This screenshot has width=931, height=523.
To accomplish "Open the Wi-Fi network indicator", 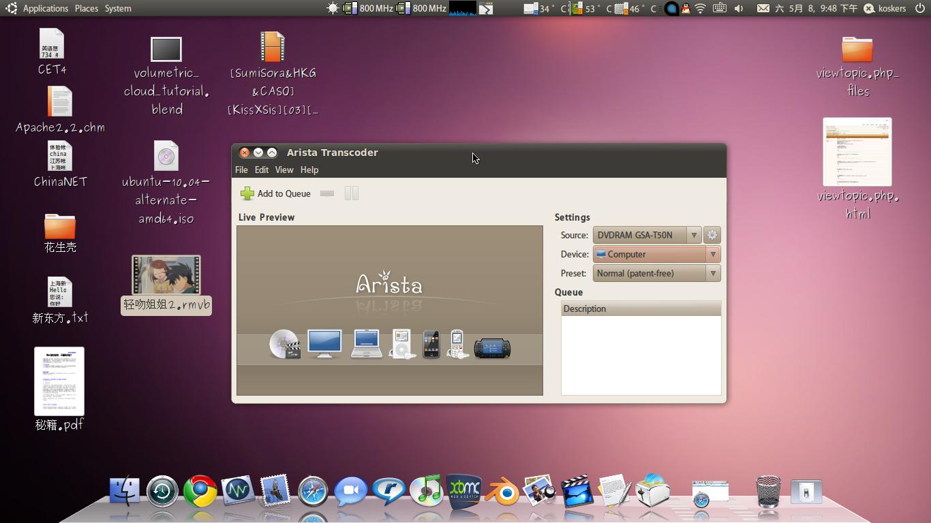I will (701, 8).
